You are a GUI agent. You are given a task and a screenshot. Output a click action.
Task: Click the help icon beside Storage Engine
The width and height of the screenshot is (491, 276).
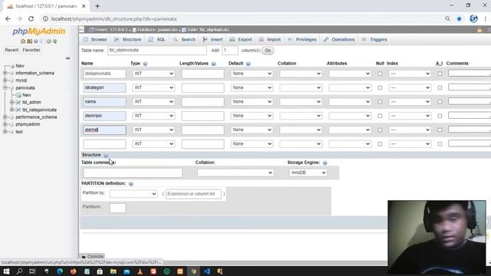pos(325,163)
